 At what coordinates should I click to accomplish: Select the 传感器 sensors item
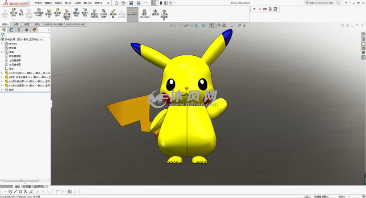click(12, 48)
